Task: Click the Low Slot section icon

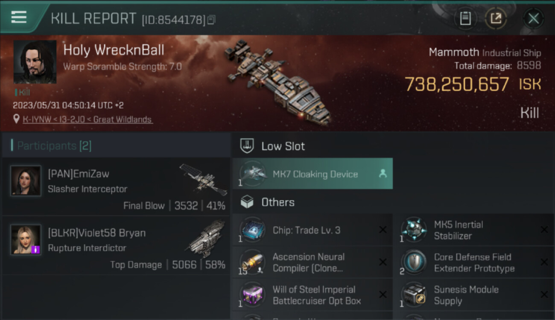Action: click(x=247, y=146)
